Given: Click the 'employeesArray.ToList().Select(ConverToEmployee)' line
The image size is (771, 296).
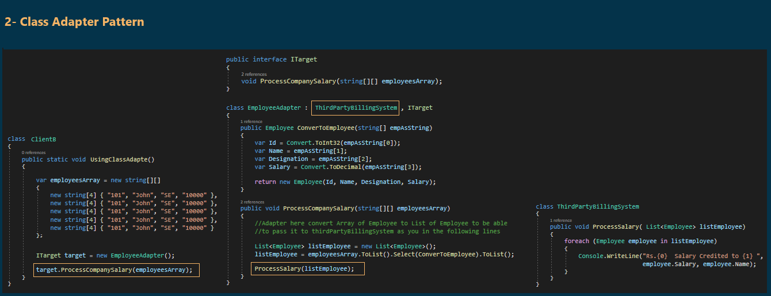Looking at the screenshot, I should [x=384, y=254].
